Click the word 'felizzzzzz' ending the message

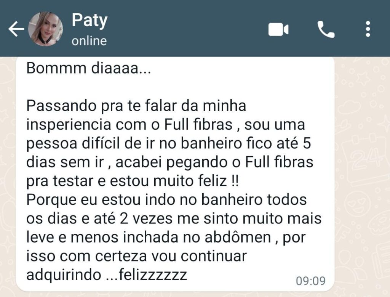[x=153, y=275]
